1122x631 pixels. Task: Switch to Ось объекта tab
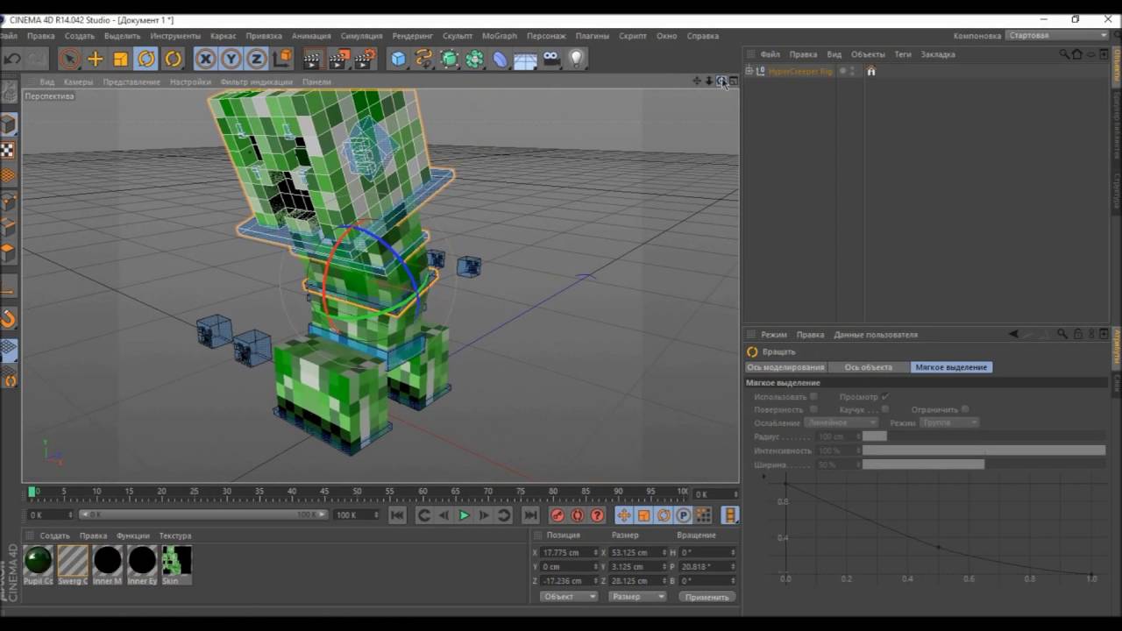pos(869,367)
